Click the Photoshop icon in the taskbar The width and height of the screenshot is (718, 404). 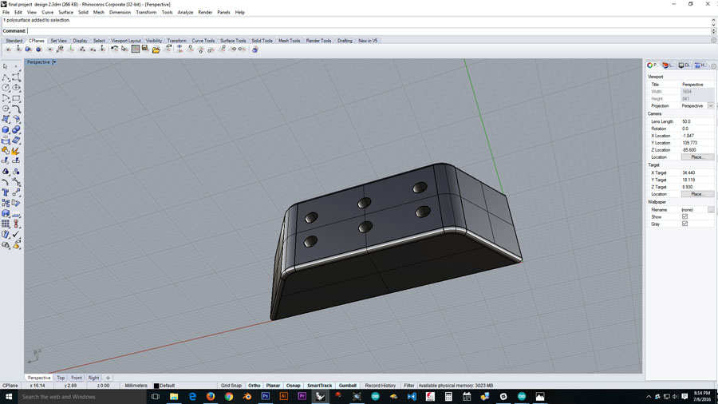click(265, 396)
